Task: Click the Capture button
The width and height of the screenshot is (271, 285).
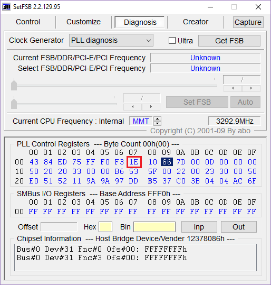Action: coord(248,22)
